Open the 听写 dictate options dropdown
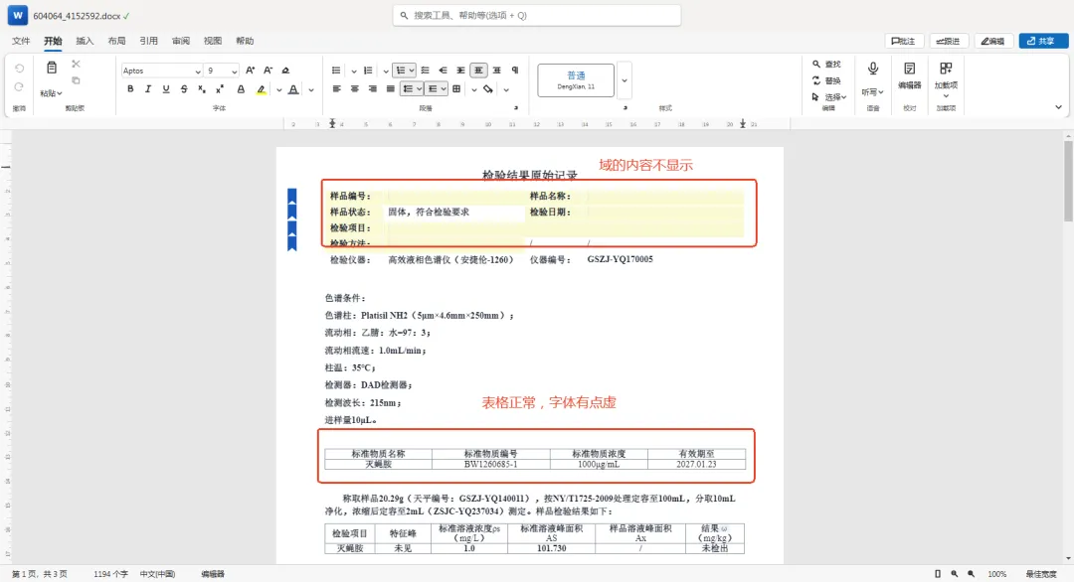This screenshot has height=582, width=1074. [873, 92]
